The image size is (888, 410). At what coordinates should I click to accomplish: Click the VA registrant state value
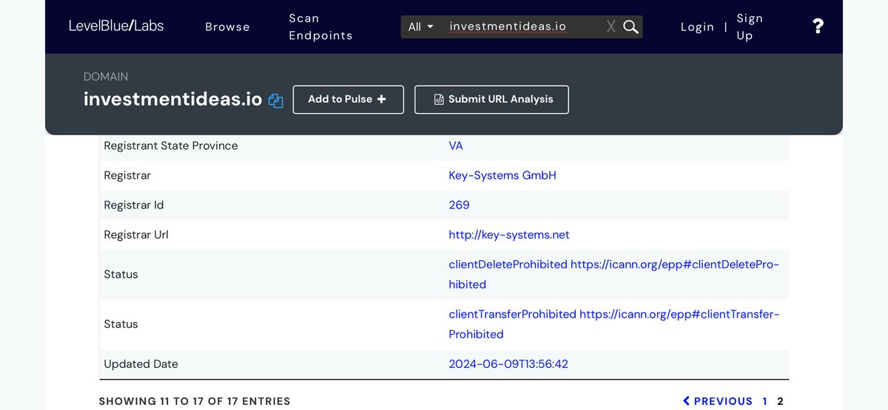[456, 146]
